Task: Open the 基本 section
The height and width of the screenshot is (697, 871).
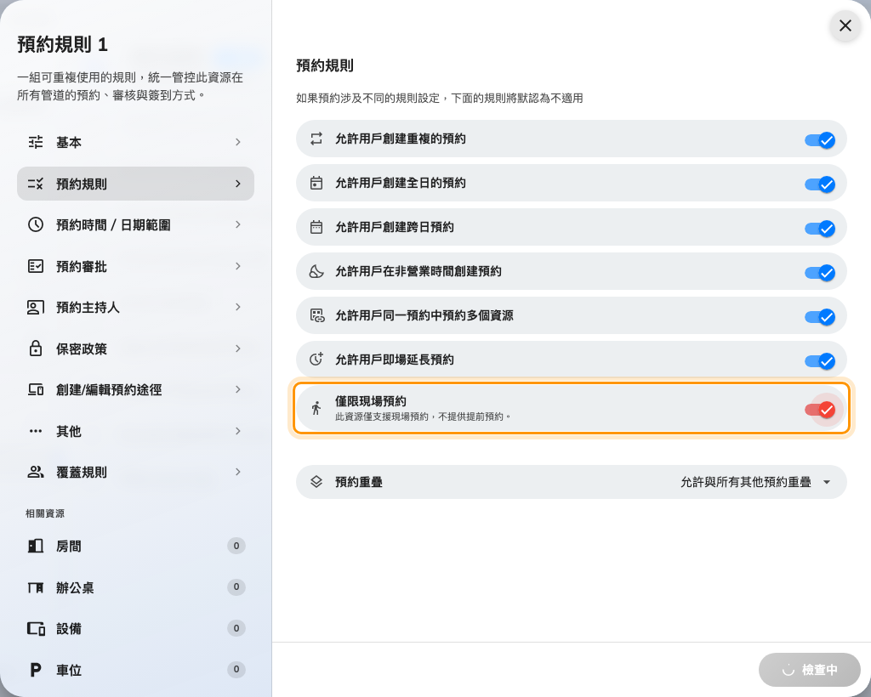Action: click(x=135, y=142)
